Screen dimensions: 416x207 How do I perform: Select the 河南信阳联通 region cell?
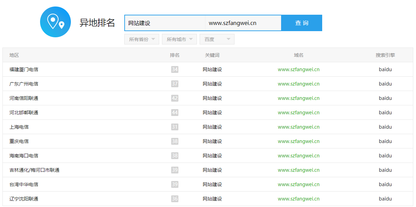click(24, 98)
